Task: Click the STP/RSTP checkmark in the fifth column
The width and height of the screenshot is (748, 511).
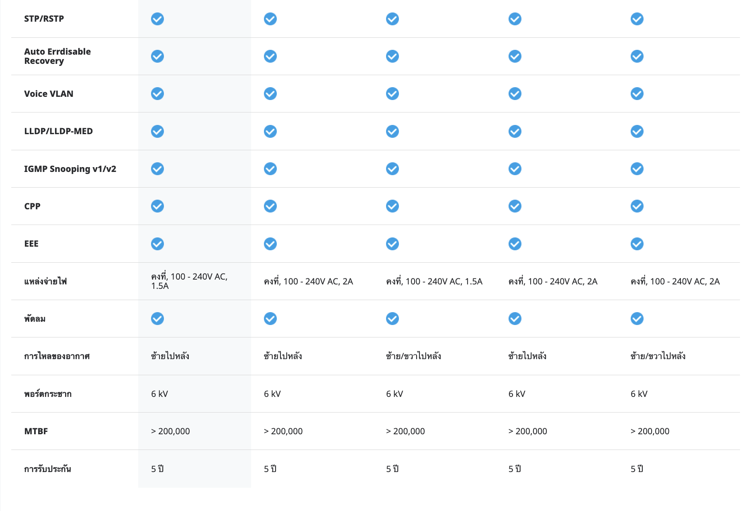Action: pos(637,19)
